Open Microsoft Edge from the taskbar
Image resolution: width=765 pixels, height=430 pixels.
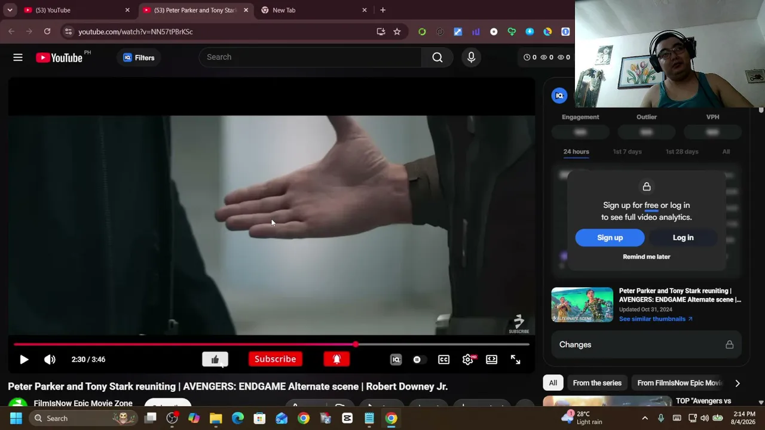coord(238,418)
